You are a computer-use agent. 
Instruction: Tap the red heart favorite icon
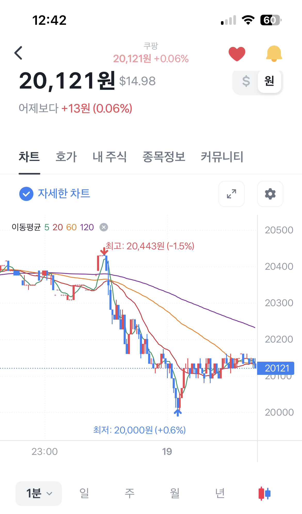coord(237,54)
